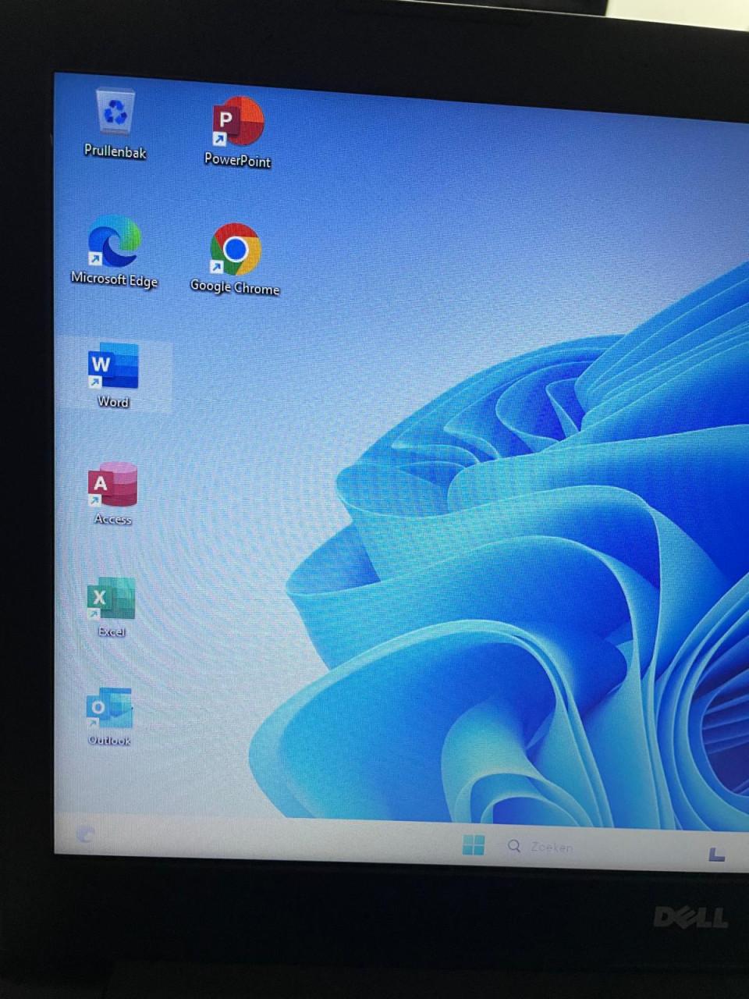Select the PowerPoint desktop shortcut icon
This screenshot has height=999, width=749.
237,122
